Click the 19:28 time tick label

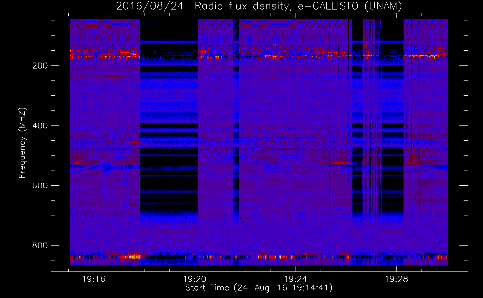coord(396,279)
